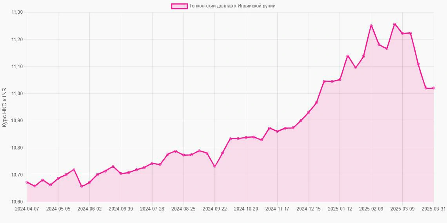Image resolution: width=447 pixels, height=223 pixels.
Task: Click the data point at 2024-08-25
Action: point(184,155)
